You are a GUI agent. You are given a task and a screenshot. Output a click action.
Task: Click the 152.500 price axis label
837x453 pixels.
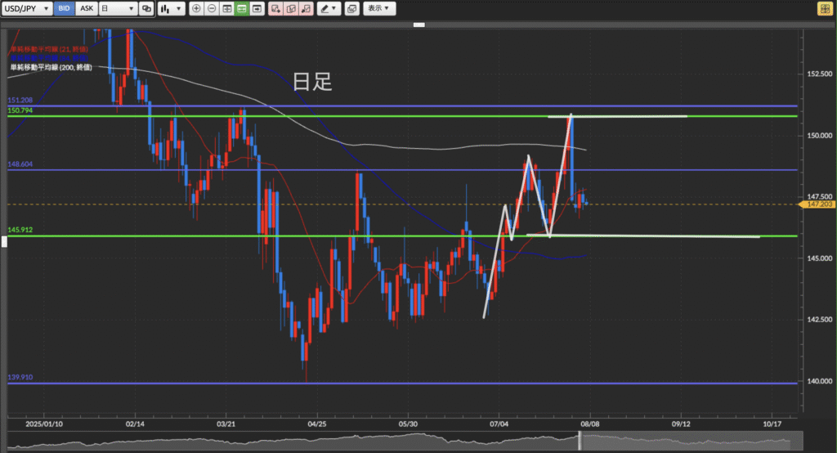click(819, 74)
